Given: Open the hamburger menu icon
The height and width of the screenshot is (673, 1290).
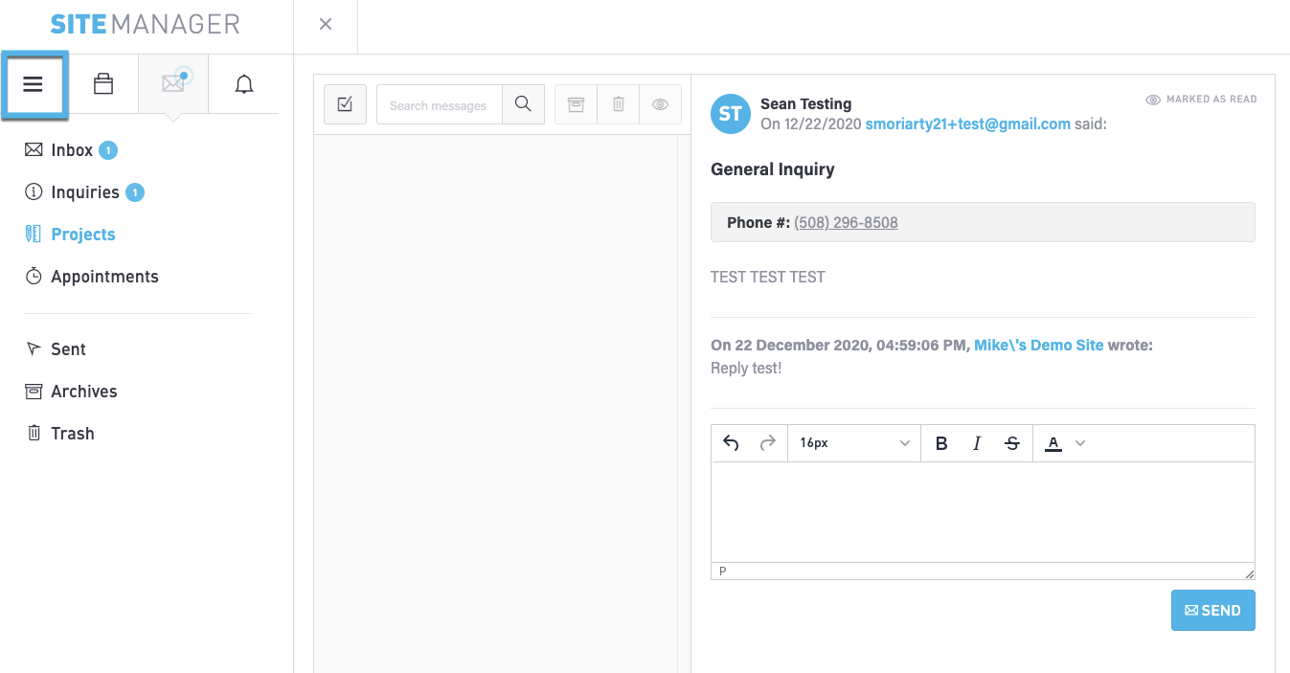Looking at the screenshot, I should (x=34, y=85).
